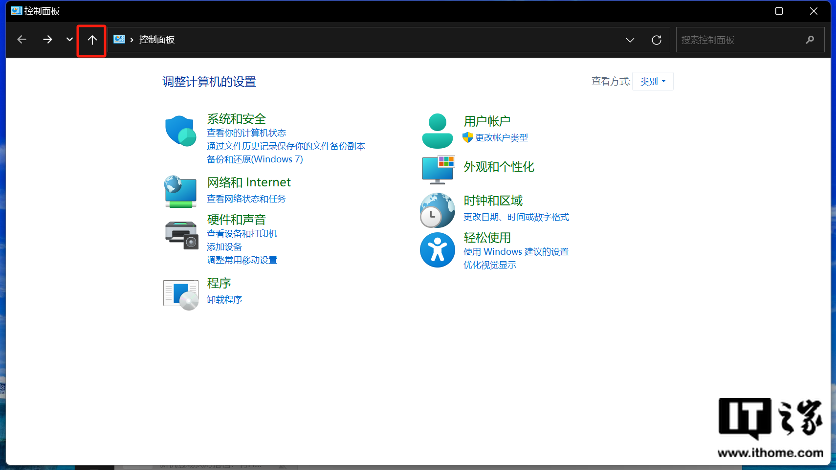Open 备份和还原(Windows 7) link

pyautogui.click(x=255, y=159)
